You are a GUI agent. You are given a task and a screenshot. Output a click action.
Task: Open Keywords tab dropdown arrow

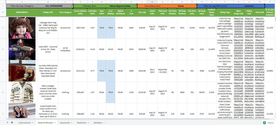(x=72, y=123)
